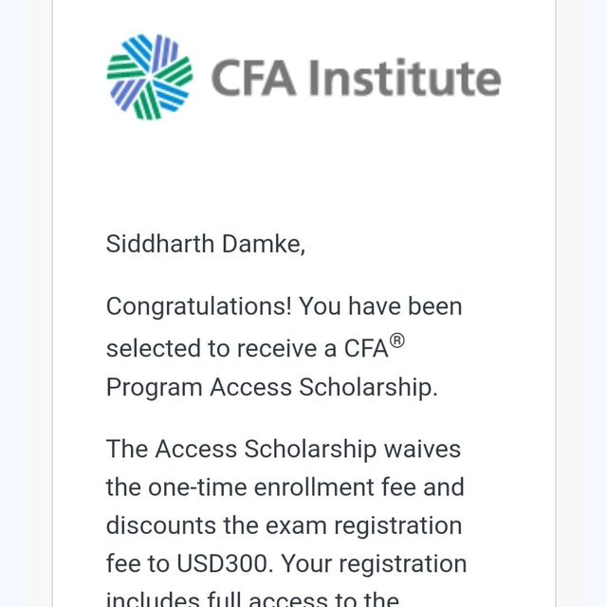Click the word 'Program' in the second paragraph

154,387
